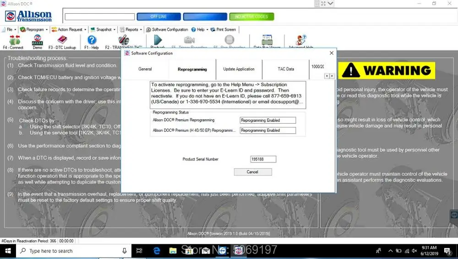Viewport: 458px width, 259px height.
Task: Click the OFF LINE status button
Action: tap(158, 16)
